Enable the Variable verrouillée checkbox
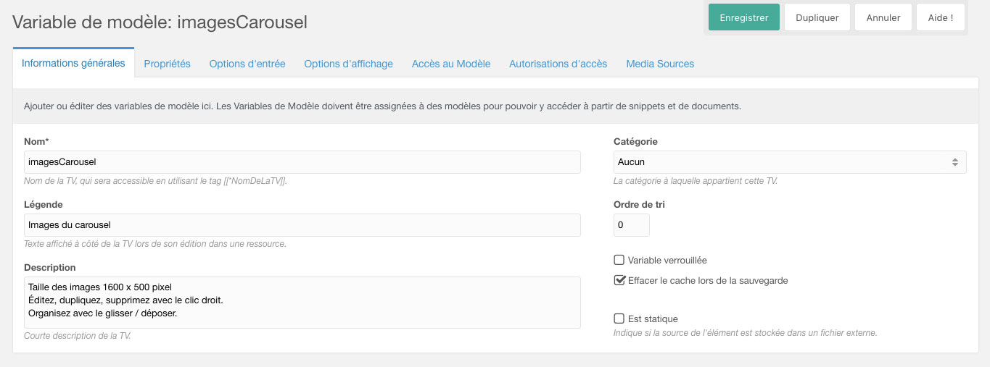Screen dimensions: 990x367 pyautogui.click(x=619, y=260)
